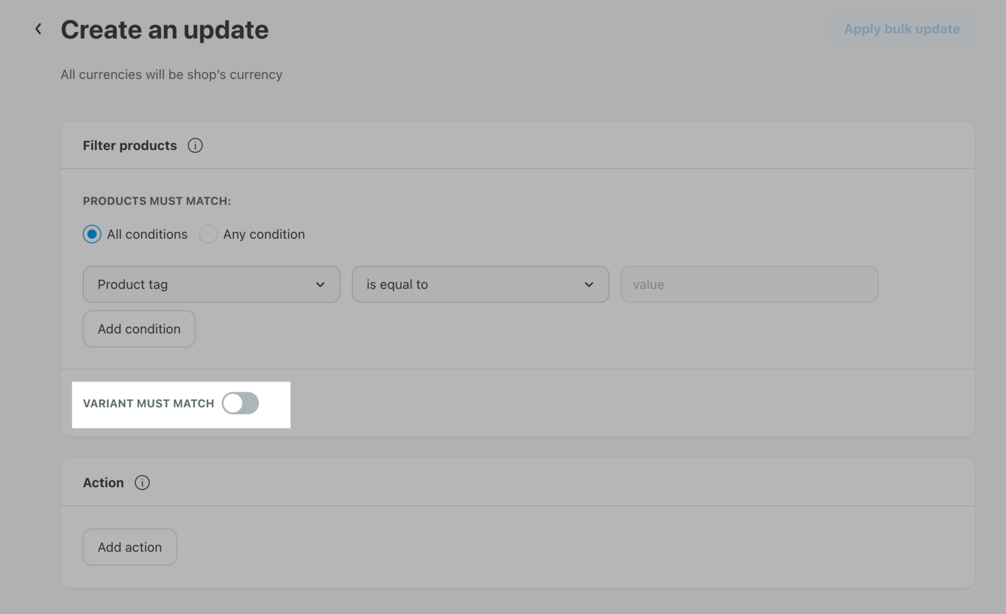Click the 'Action' section title
This screenshot has height=614, width=1006.
[x=103, y=483]
